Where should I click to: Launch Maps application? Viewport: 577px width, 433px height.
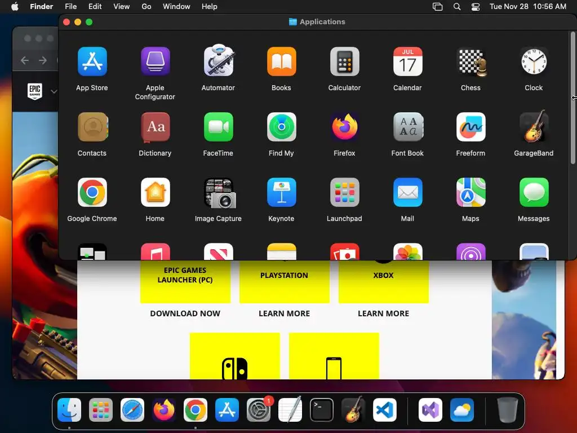tap(471, 192)
